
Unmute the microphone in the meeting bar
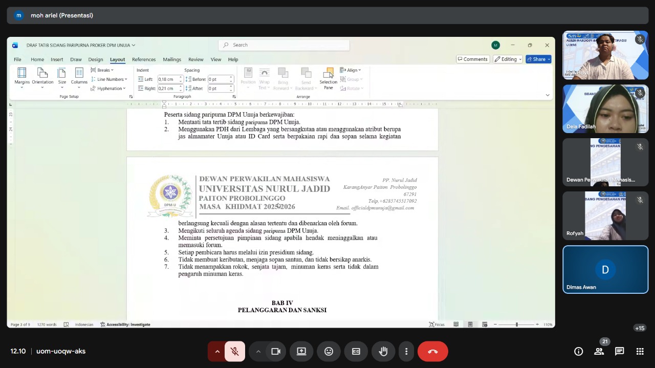(235, 351)
